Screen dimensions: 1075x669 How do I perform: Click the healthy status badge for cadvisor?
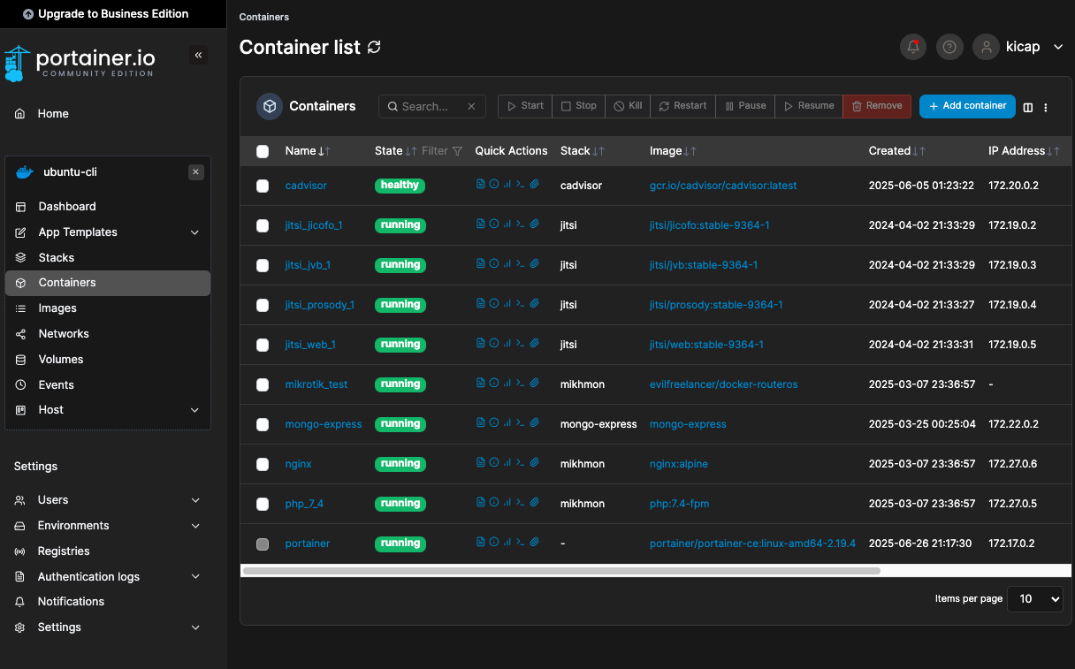[400, 186]
